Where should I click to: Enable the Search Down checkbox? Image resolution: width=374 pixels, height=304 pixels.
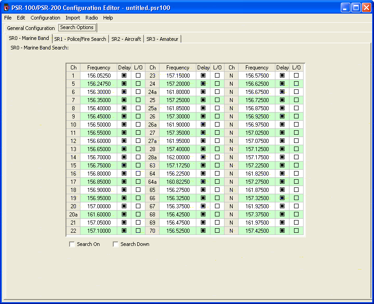pyautogui.click(x=115, y=245)
